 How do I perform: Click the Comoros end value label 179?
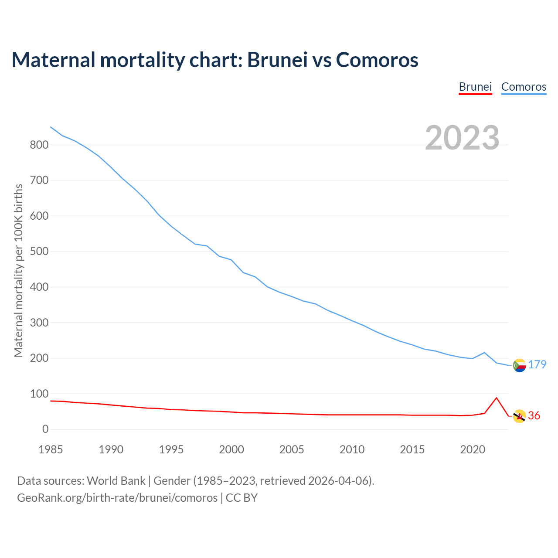click(538, 364)
